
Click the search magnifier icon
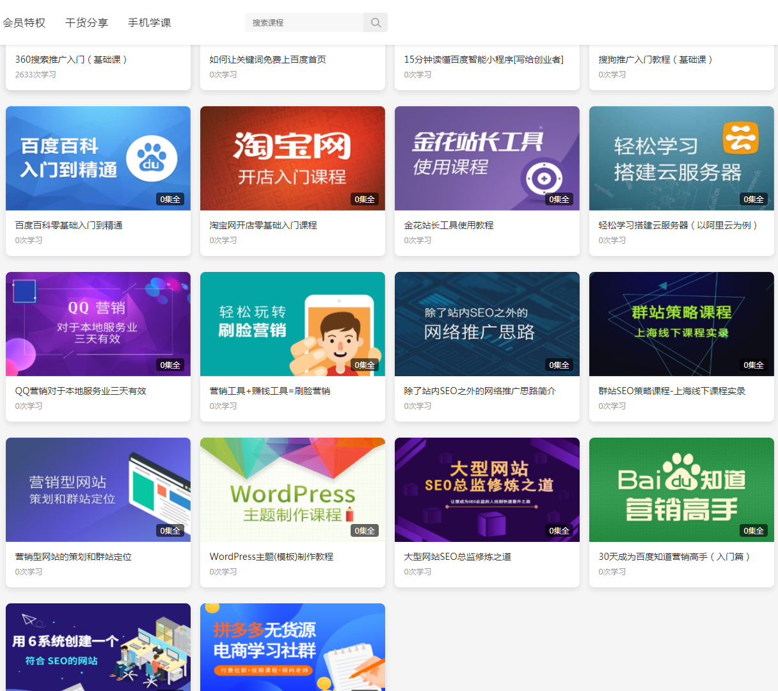tap(376, 22)
